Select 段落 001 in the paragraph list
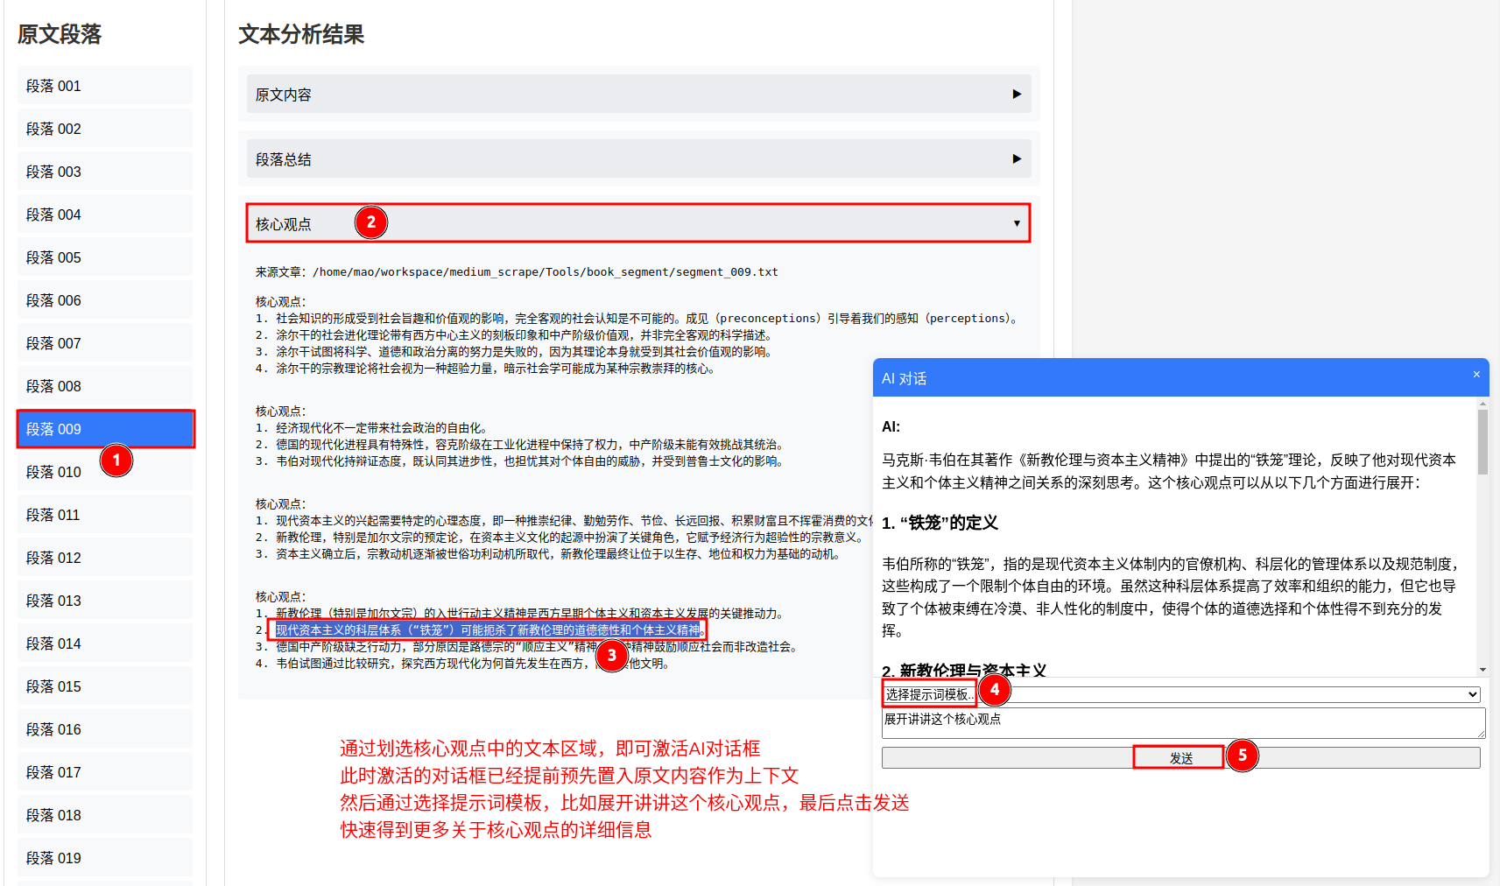 pyautogui.click(x=105, y=85)
